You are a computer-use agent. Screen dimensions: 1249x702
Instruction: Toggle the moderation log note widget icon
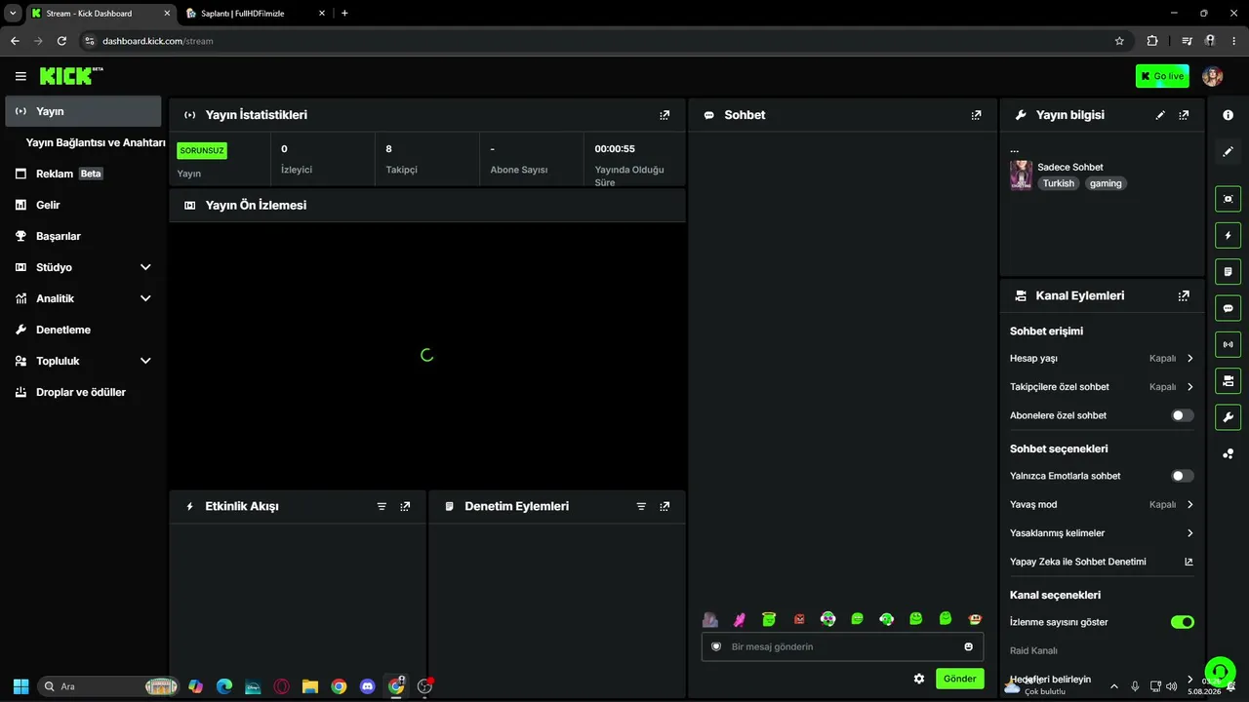point(1228,271)
